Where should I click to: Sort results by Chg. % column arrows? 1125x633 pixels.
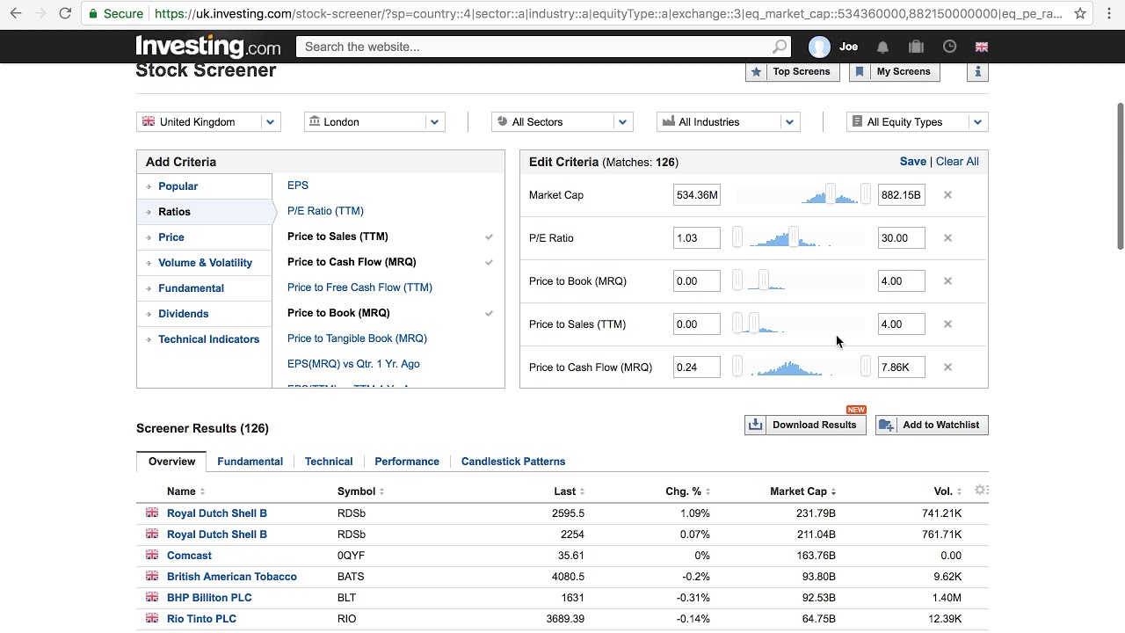coord(708,491)
